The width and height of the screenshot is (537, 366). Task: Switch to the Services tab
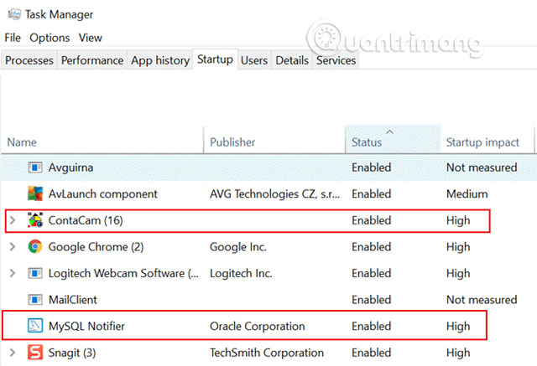click(x=336, y=60)
